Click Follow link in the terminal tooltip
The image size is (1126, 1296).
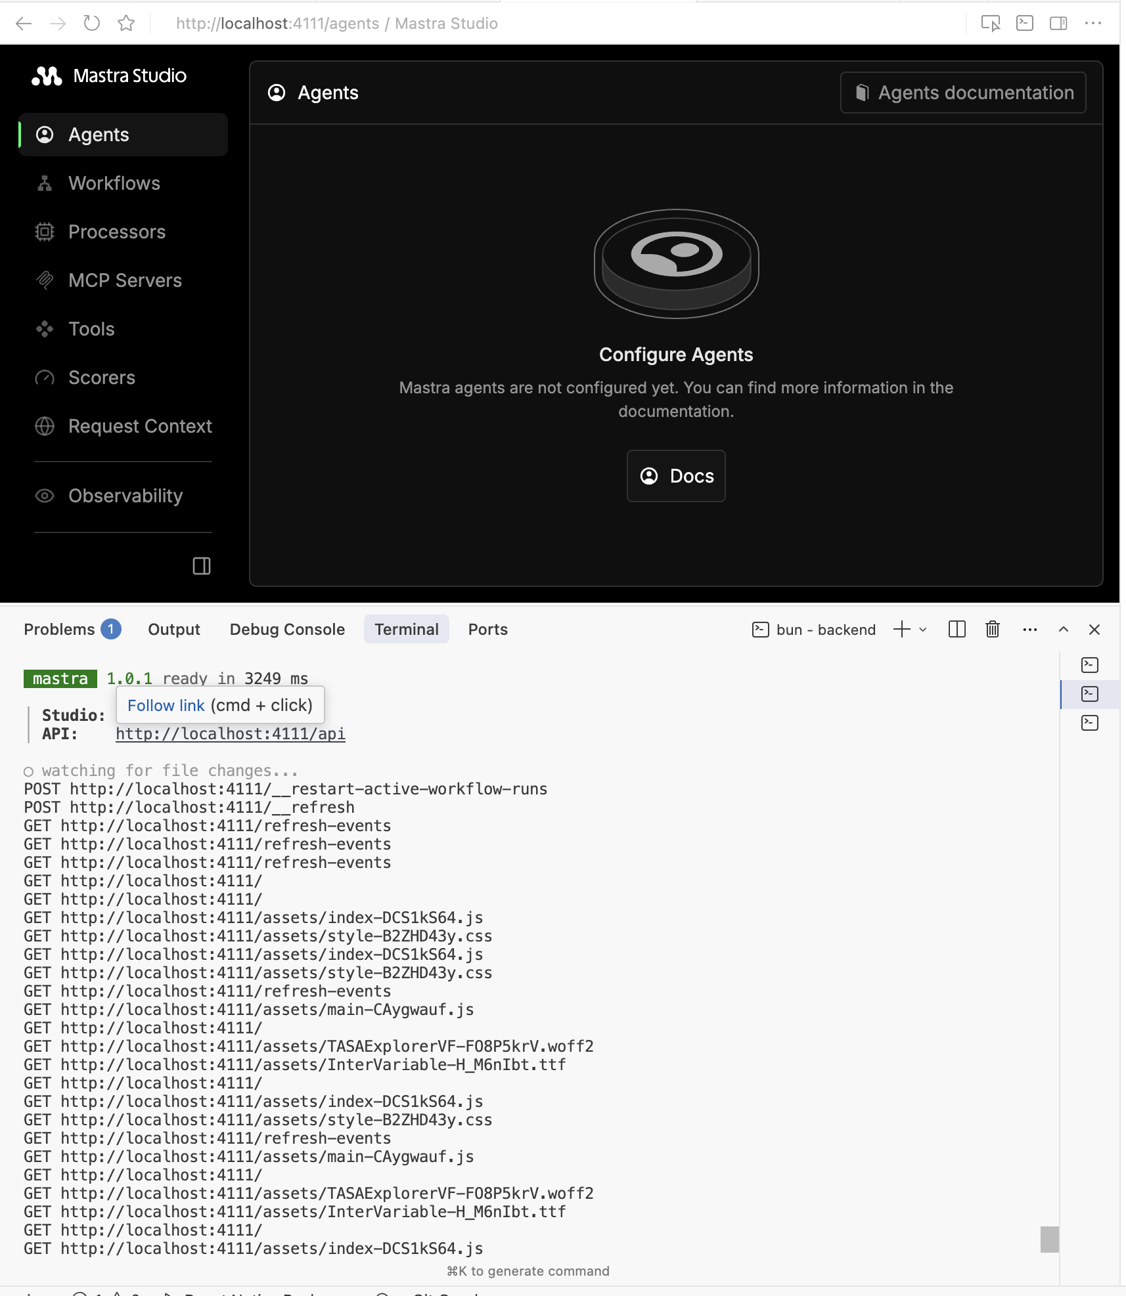tap(166, 706)
